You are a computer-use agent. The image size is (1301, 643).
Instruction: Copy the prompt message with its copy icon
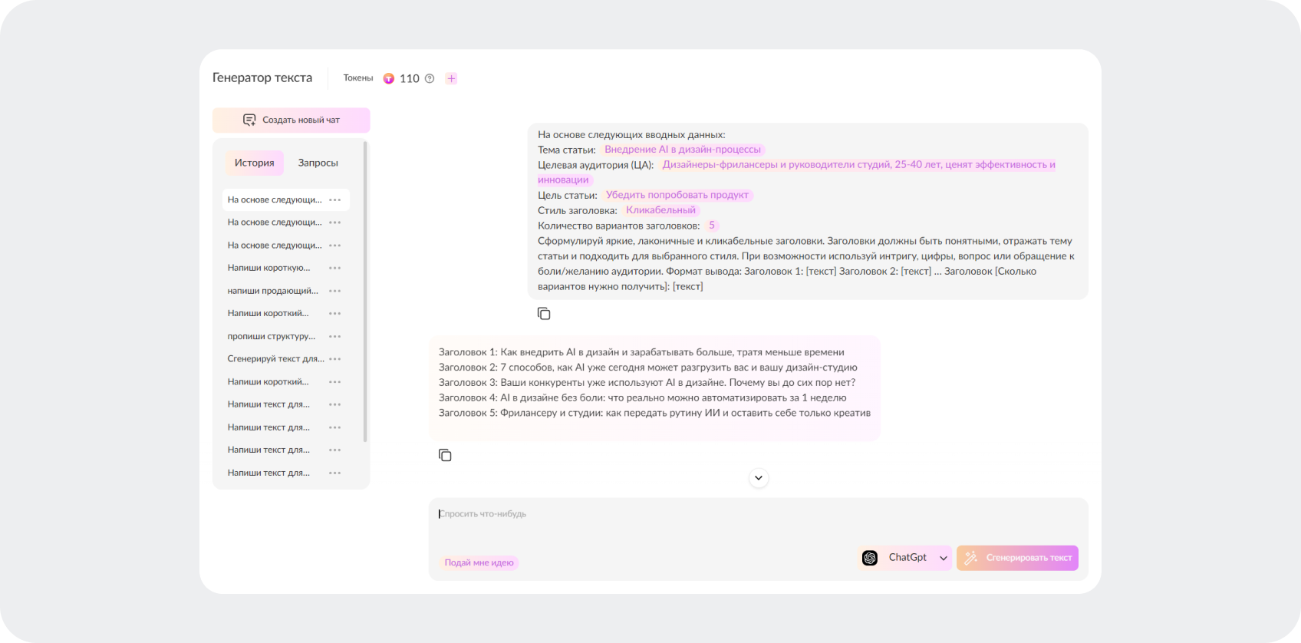(544, 313)
